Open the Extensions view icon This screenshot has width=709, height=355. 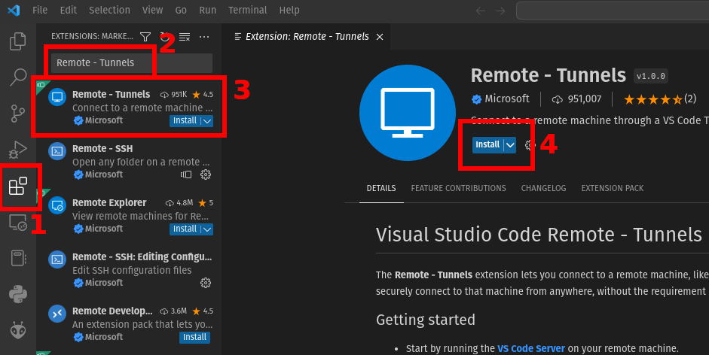(x=17, y=186)
